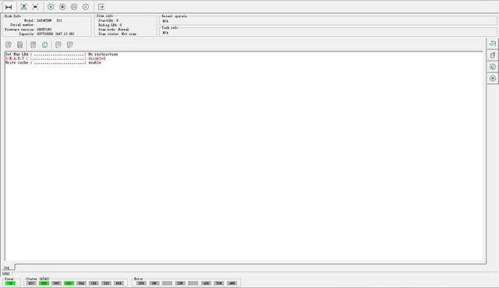This screenshot has width=499, height=288.
Task: Click the INF error indicator
Action: tap(180, 283)
